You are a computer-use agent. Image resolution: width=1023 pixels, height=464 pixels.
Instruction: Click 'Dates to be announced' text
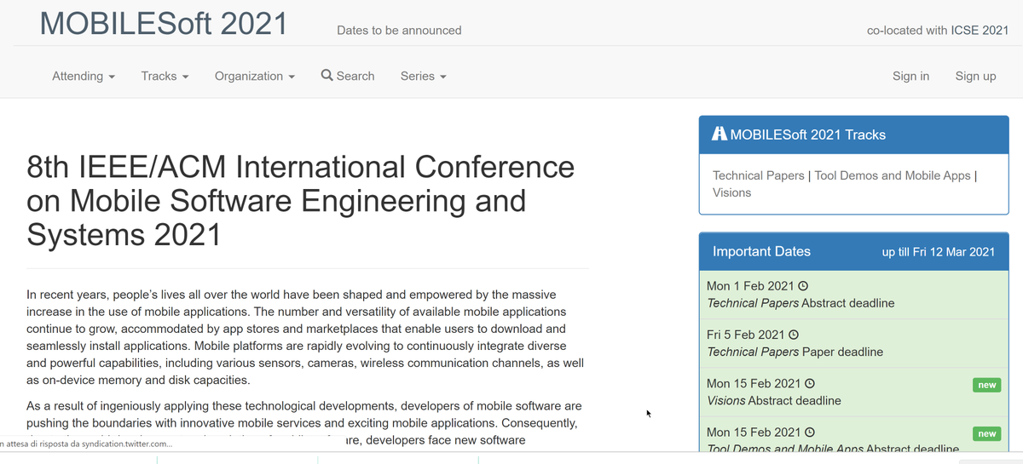[x=399, y=30]
